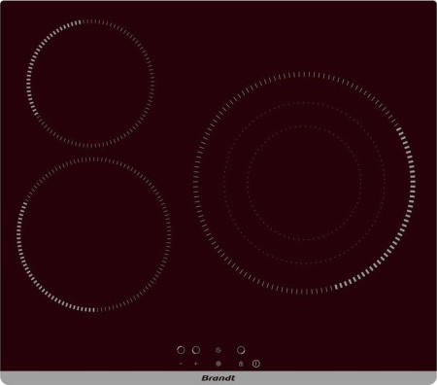This screenshot has height=385, width=437.
Task: Click the lower-left cooking zone
Action: click(94, 234)
